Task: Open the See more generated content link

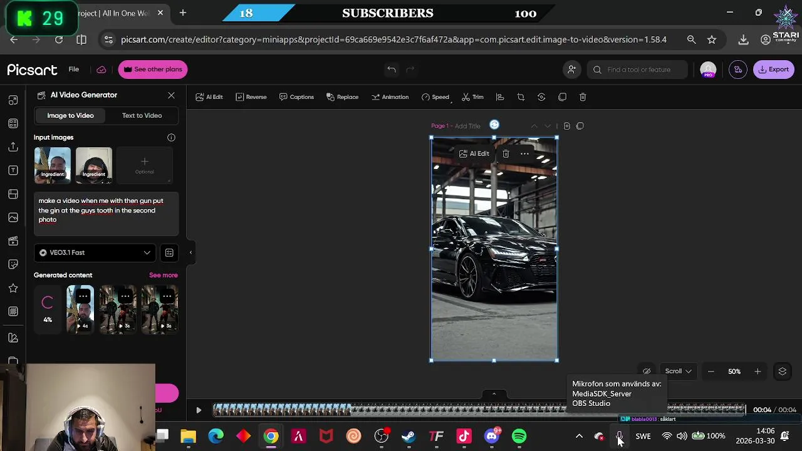Action: 164,275
